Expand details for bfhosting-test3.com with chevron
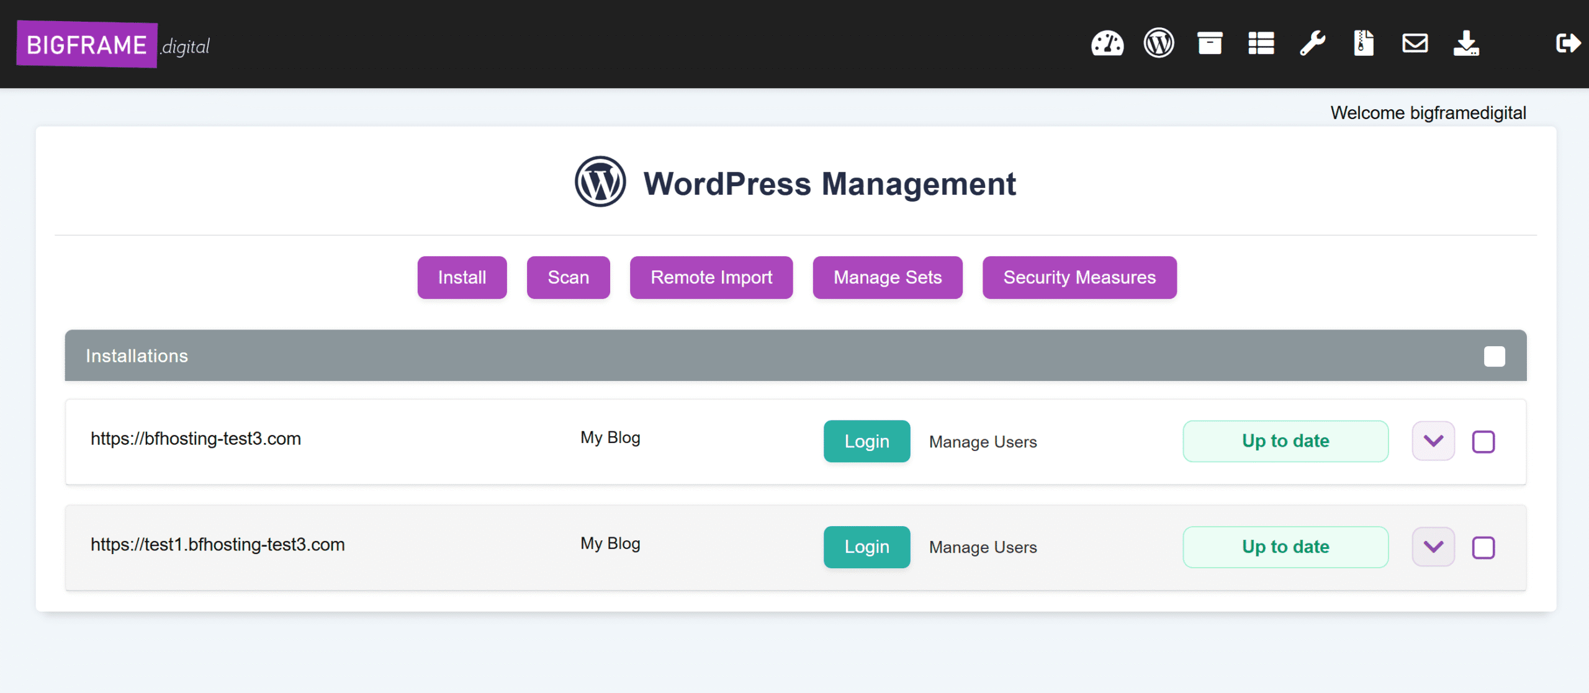This screenshot has height=693, width=1589. pyautogui.click(x=1433, y=441)
